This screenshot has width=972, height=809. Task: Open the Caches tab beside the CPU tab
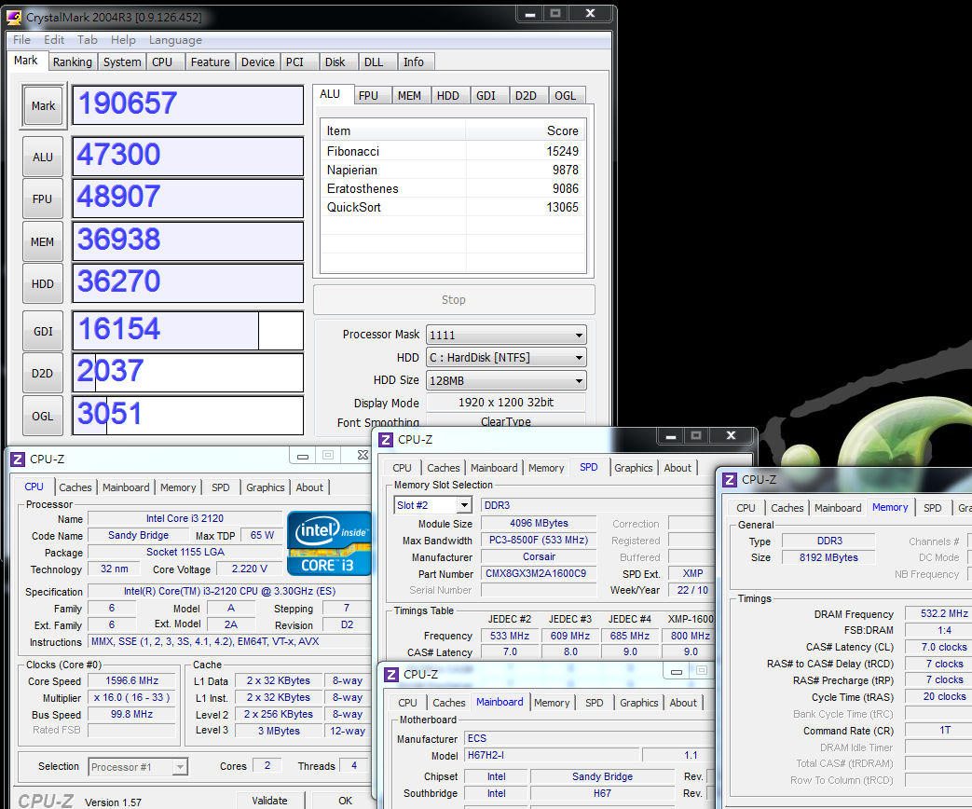click(x=75, y=487)
